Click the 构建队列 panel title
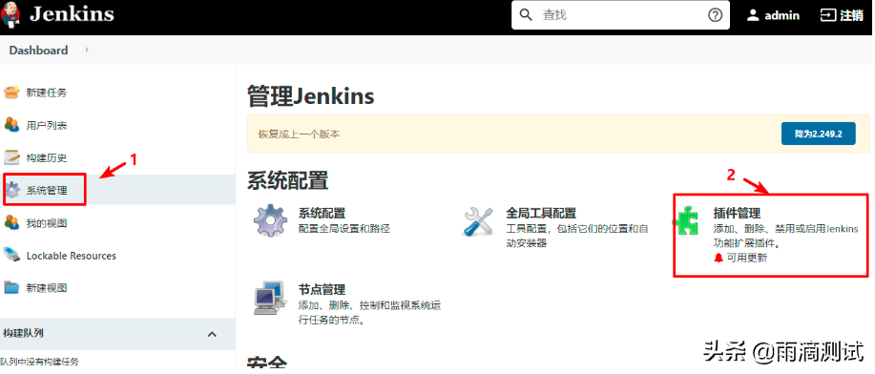 coord(23,333)
